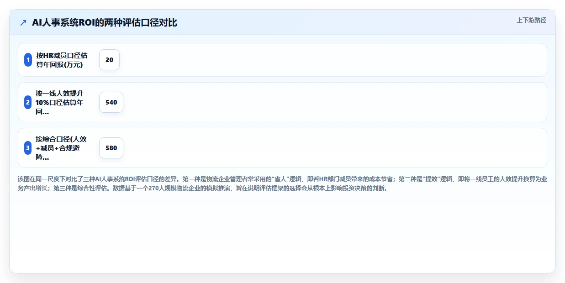565x283 pixels.
Task: Click the 上下游路径 label
Action: click(531, 20)
